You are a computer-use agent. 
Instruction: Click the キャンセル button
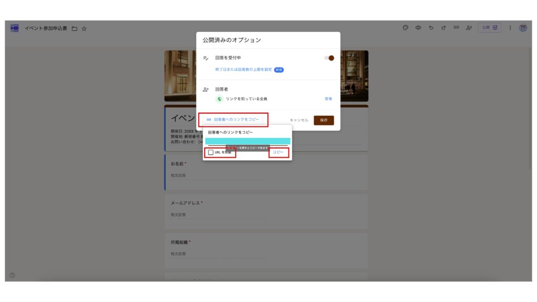click(299, 120)
